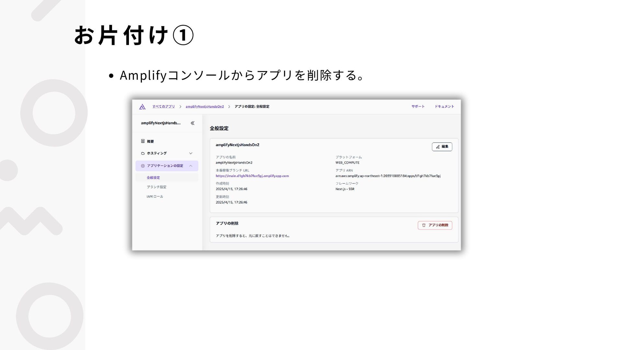The height and width of the screenshot is (350, 622).
Task: Click trash icon on アプリの削除 button
Action: 424,225
